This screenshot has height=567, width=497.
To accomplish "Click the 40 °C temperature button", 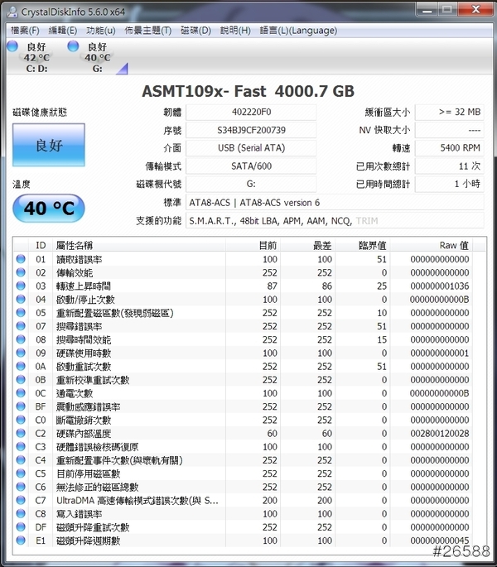I will coord(48,209).
